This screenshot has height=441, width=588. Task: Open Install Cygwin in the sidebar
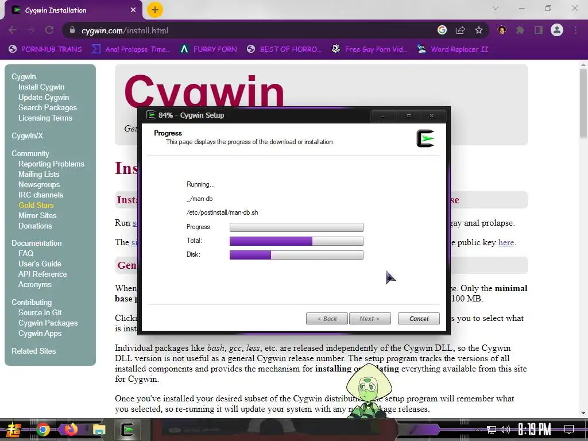pos(41,87)
